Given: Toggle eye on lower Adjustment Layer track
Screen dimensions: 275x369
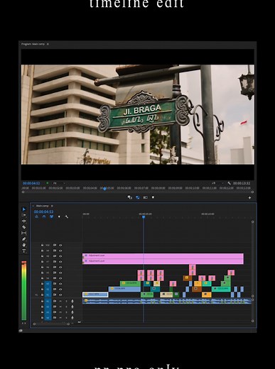Looking at the screenshot, I should coord(60,262).
